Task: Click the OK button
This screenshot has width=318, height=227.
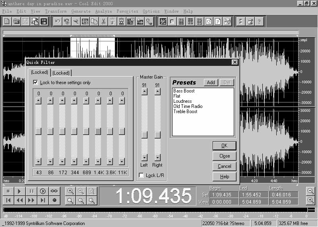Action: pyautogui.click(x=224, y=146)
